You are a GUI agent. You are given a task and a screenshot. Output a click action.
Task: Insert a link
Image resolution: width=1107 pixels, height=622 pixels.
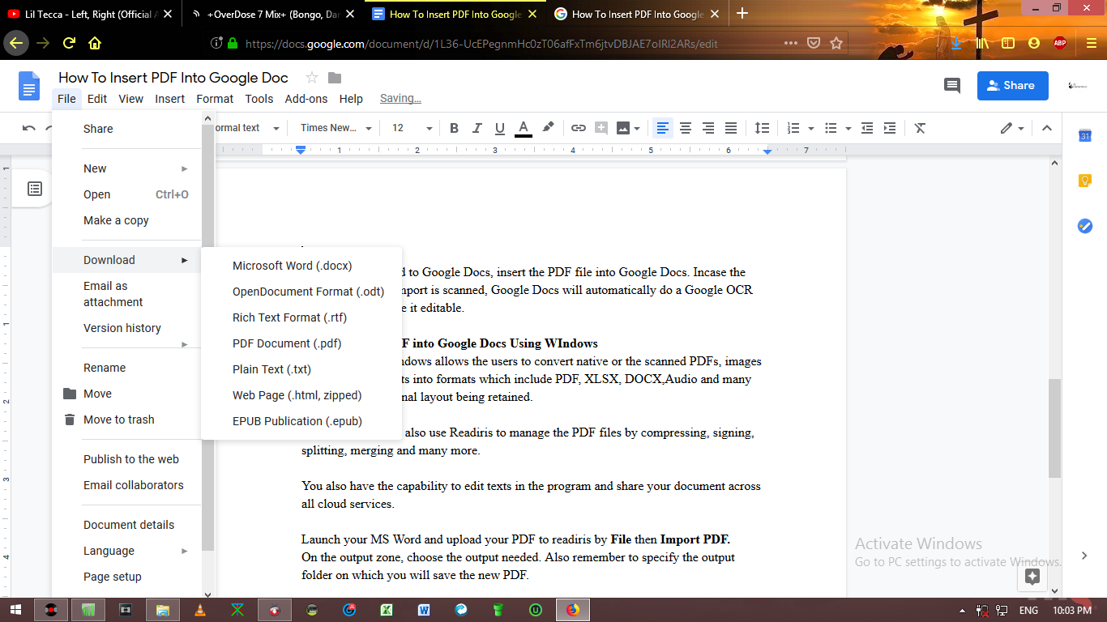pos(579,128)
